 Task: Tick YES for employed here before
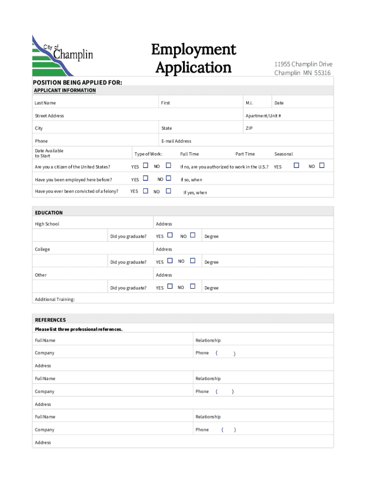pyautogui.click(x=145, y=178)
